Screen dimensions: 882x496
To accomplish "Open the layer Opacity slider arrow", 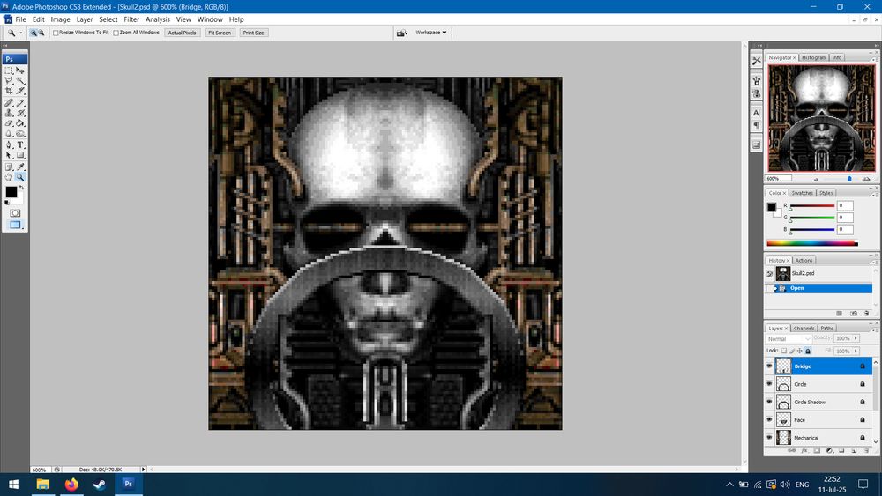I will click(856, 338).
